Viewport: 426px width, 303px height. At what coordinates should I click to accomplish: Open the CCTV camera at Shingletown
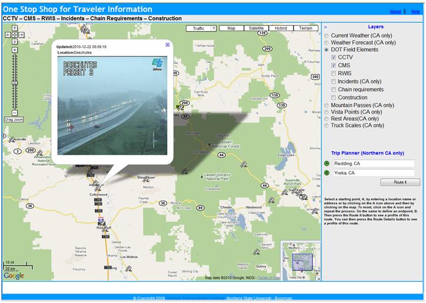(x=146, y=179)
